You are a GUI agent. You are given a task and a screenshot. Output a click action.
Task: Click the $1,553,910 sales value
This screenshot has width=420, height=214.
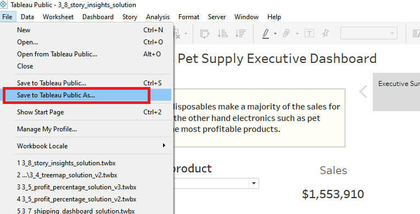click(333, 194)
